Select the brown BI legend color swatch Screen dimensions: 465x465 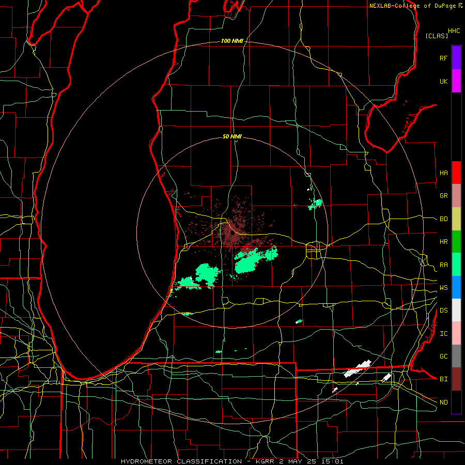[456, 379]
